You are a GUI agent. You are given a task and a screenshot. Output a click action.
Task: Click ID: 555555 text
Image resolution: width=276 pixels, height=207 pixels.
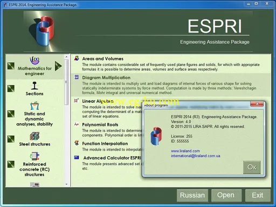point(180,141)
